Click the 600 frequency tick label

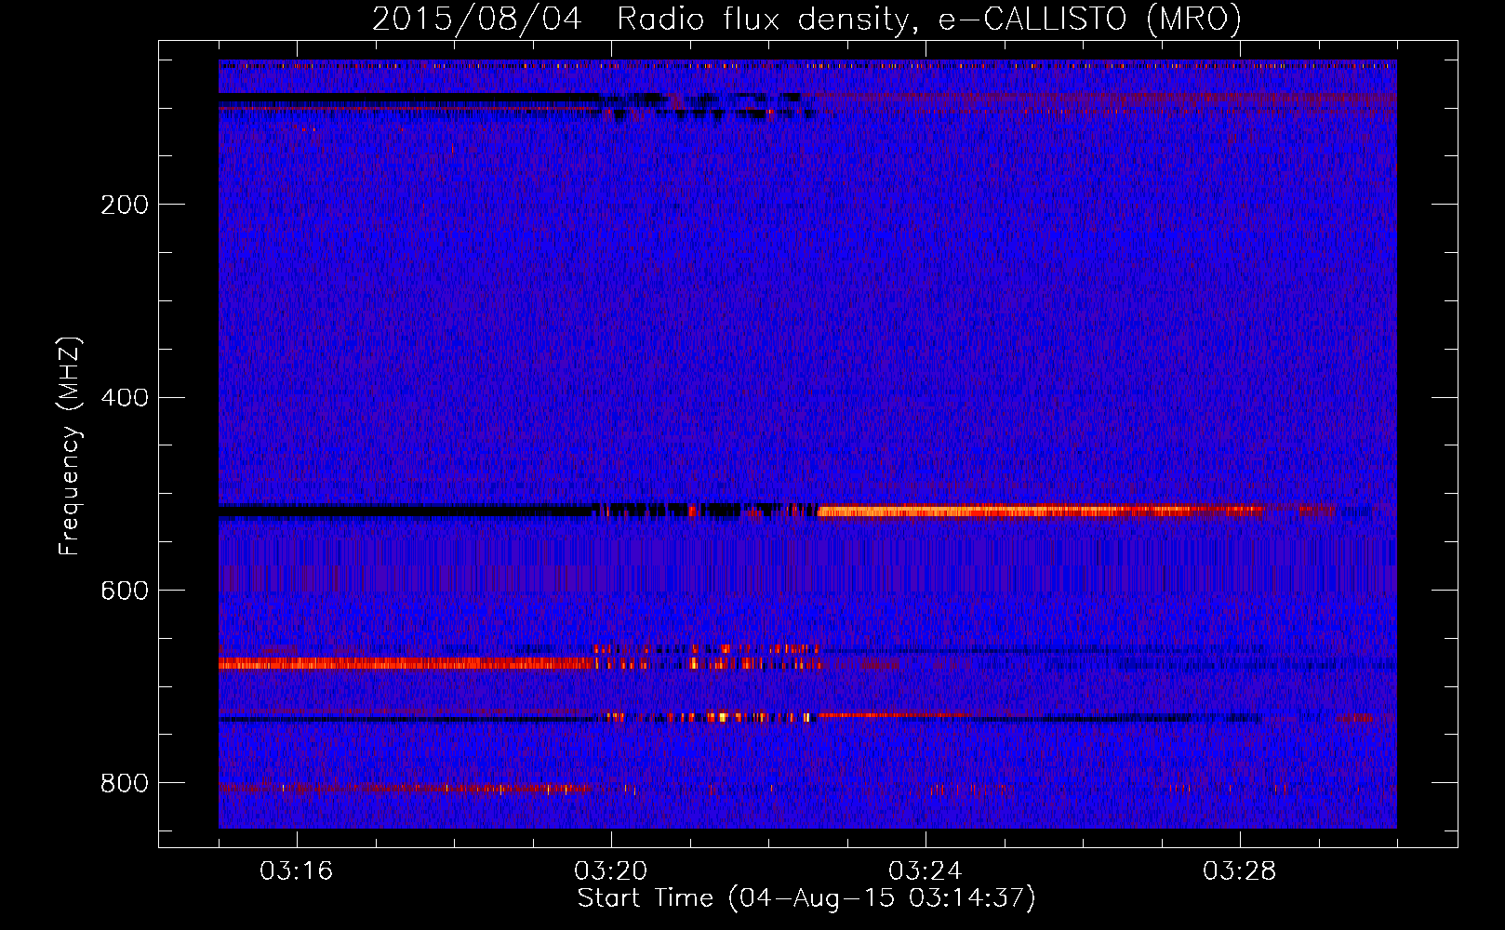click(x=124, y=591)
